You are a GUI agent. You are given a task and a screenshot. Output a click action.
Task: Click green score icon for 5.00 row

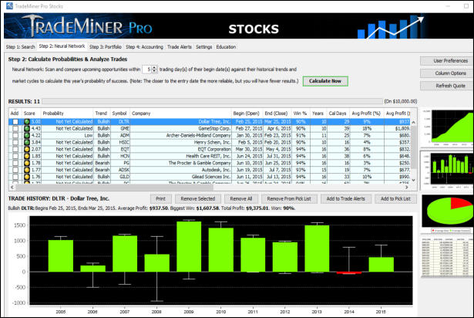tap(27, 122)
